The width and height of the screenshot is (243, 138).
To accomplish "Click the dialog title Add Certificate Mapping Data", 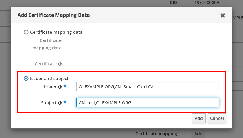I will coord(54,15).
